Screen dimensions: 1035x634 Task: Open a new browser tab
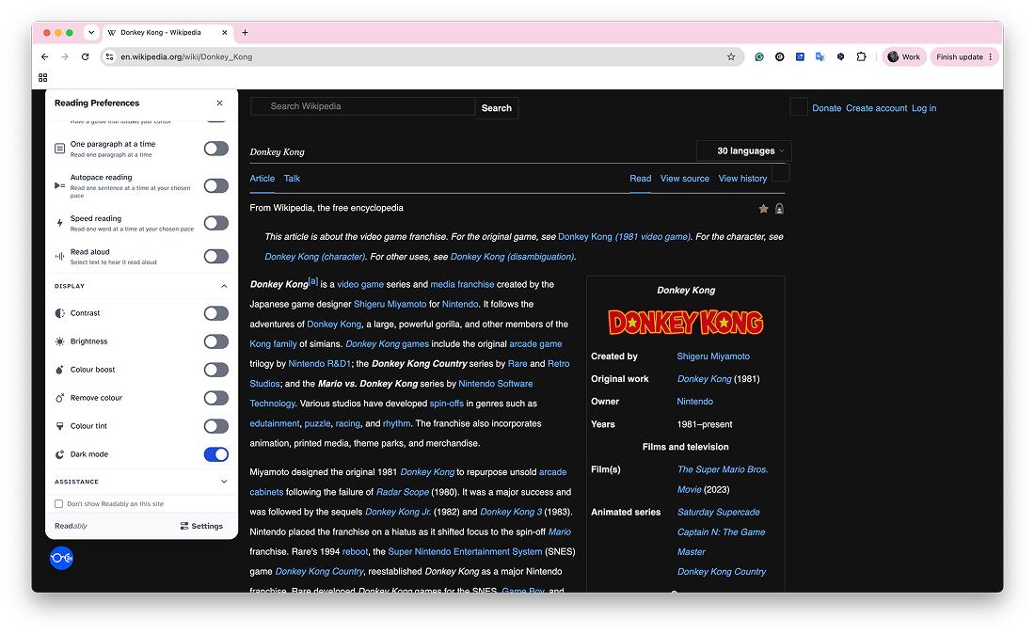pos(245,32)
